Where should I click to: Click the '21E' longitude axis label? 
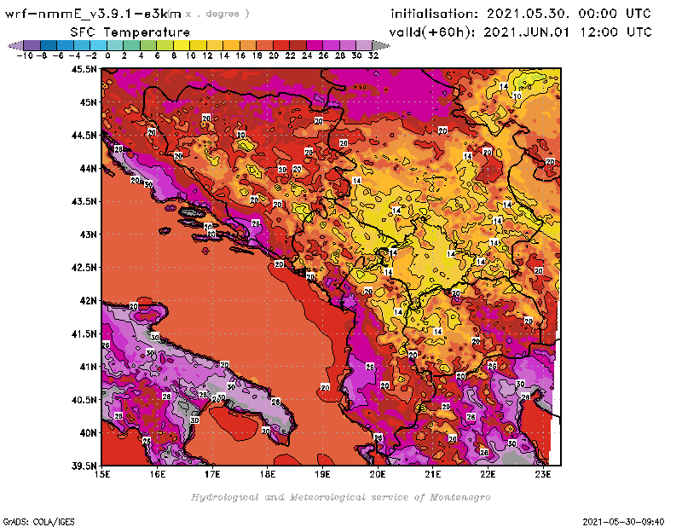pos(433,474)
